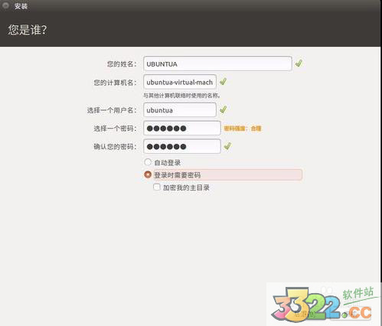Click the checkmark next to computer name field
This screenshot has width=382, height=326.
point(223,82)
